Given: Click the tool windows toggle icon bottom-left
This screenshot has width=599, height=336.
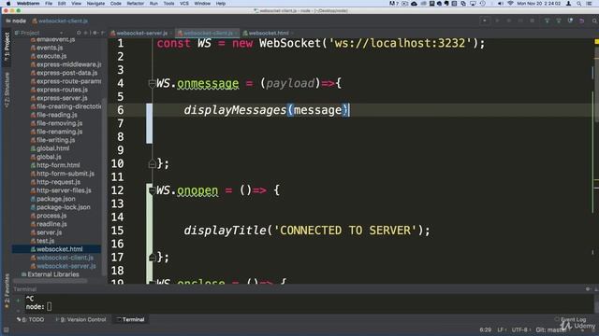Looking at the screenshot, I should tap(6, 329).
